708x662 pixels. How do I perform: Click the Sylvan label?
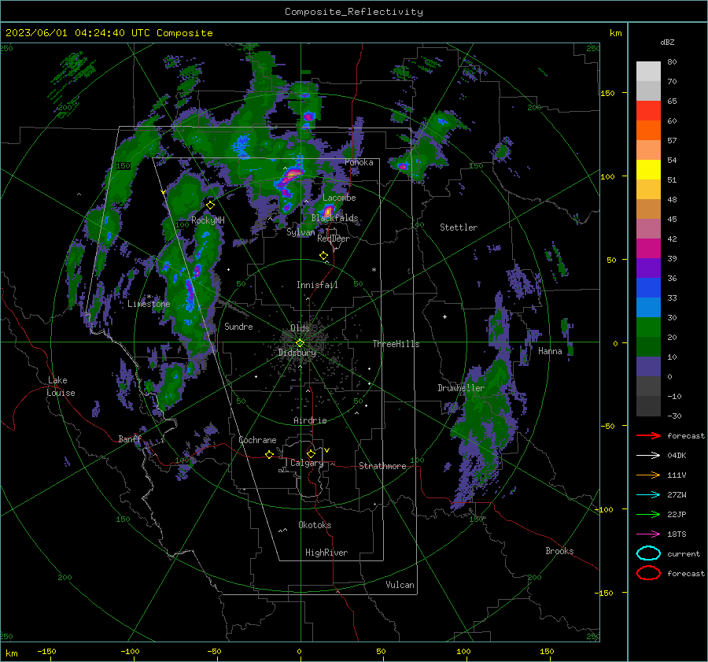(301, 232)
